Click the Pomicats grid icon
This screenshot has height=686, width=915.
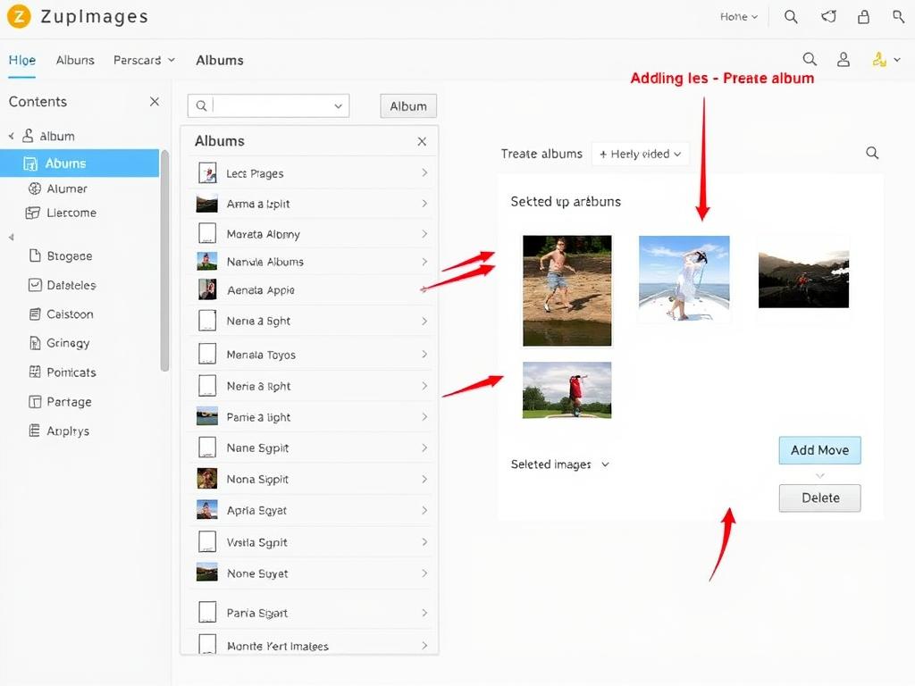(x=35, y=372)
